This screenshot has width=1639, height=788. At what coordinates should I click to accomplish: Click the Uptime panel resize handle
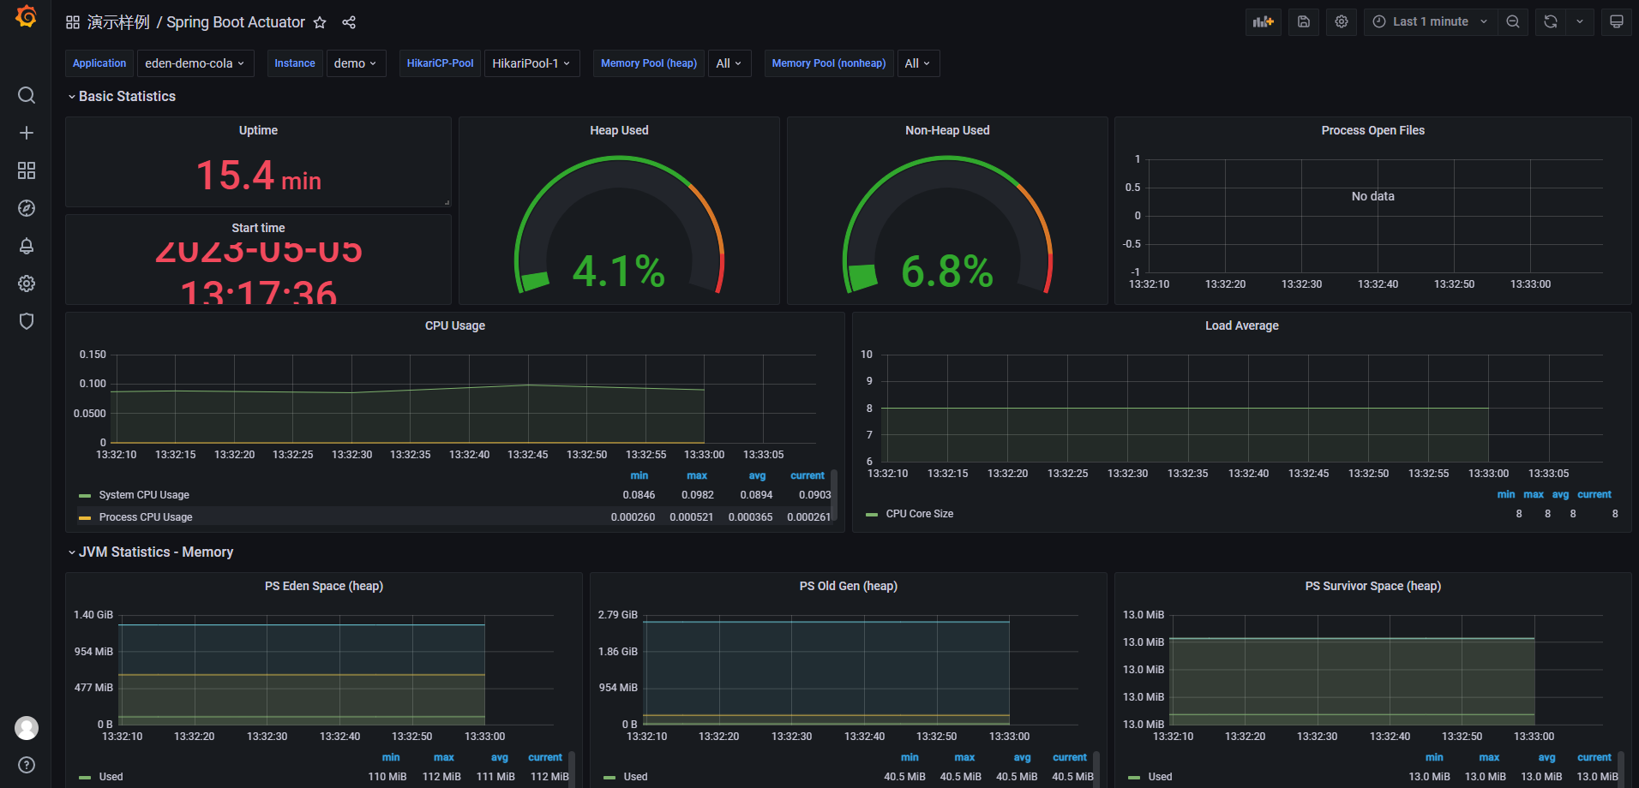(447, 203)
